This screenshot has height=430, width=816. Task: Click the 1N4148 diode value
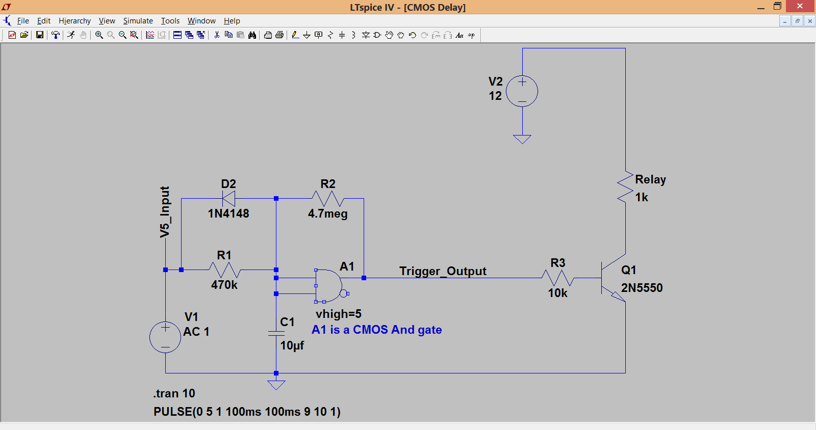coord(228,213)
